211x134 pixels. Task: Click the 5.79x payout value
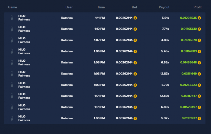pos(165,85)
